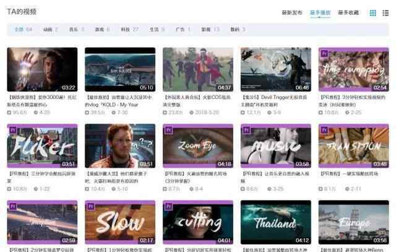Open the music tutorial thumbnail 03:58
This screenshot has height=252, width=396.
(x=276, y=146)
